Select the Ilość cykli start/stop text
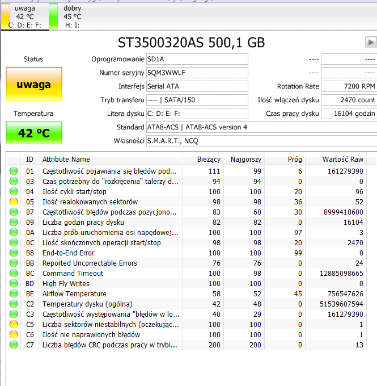This screenshot has width=377, height=386. tap(74, 191)
